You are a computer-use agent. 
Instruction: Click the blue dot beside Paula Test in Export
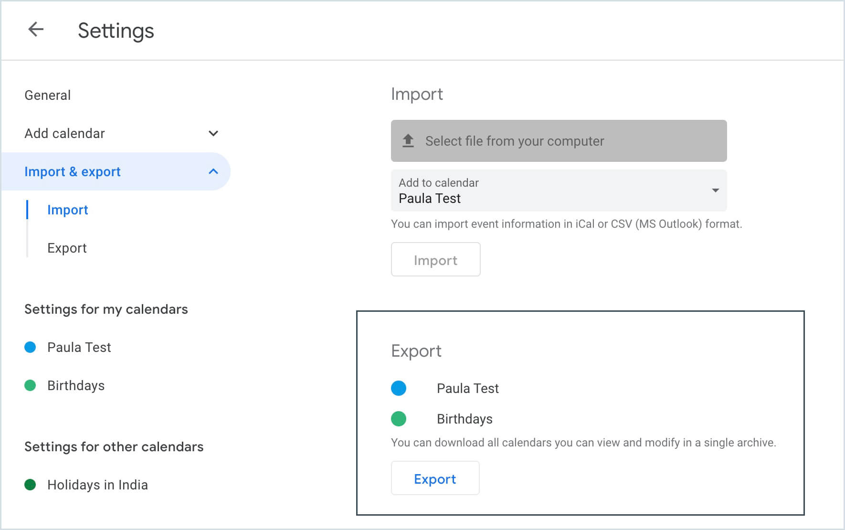coord(398,388)
